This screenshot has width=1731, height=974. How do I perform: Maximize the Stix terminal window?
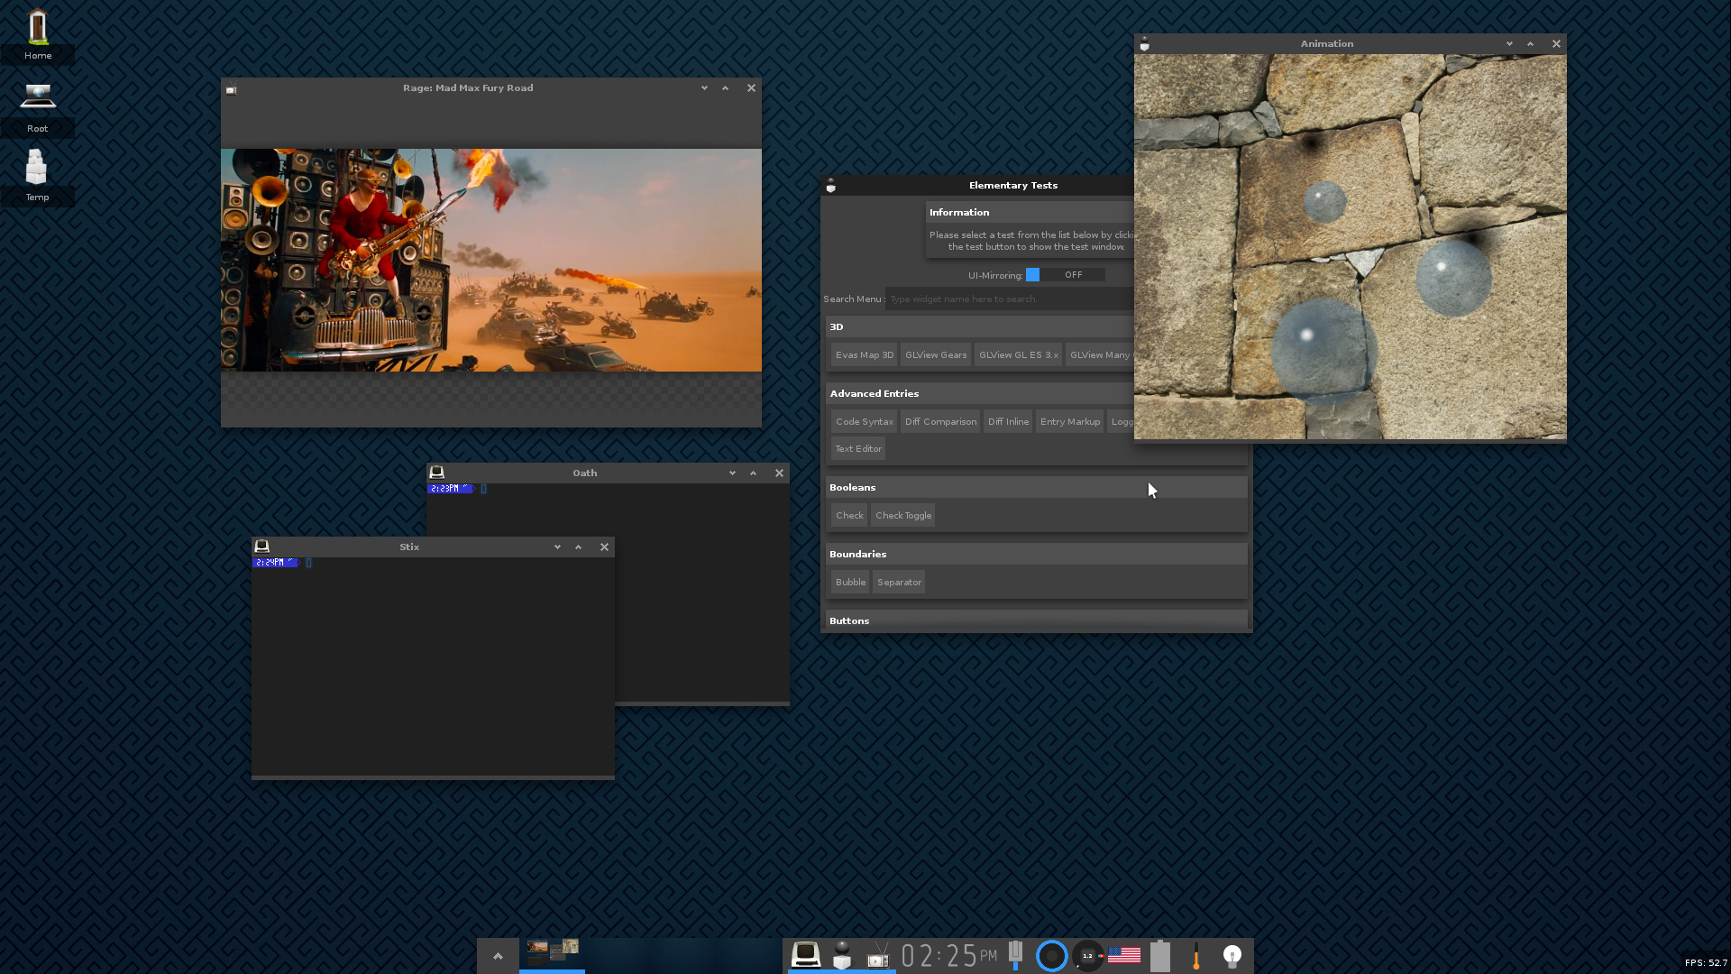578,547
